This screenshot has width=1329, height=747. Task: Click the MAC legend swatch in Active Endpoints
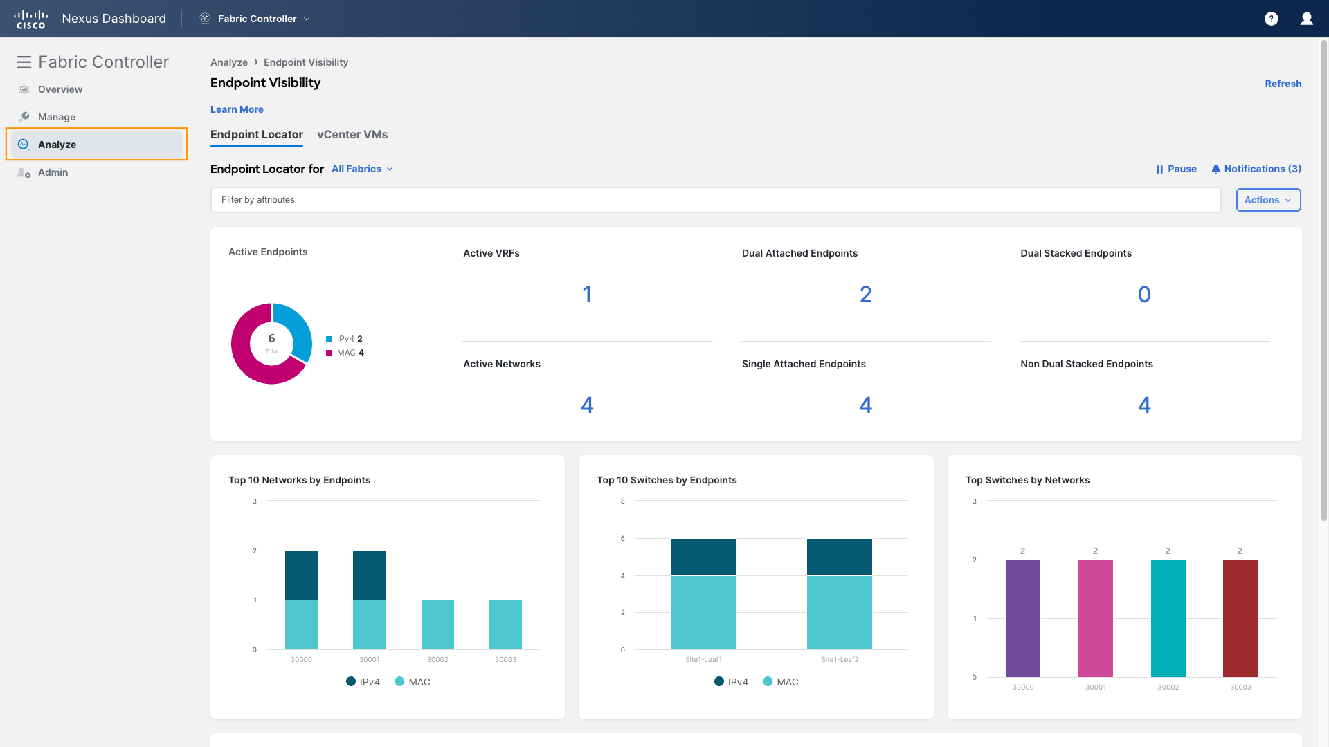click(329, 353)
